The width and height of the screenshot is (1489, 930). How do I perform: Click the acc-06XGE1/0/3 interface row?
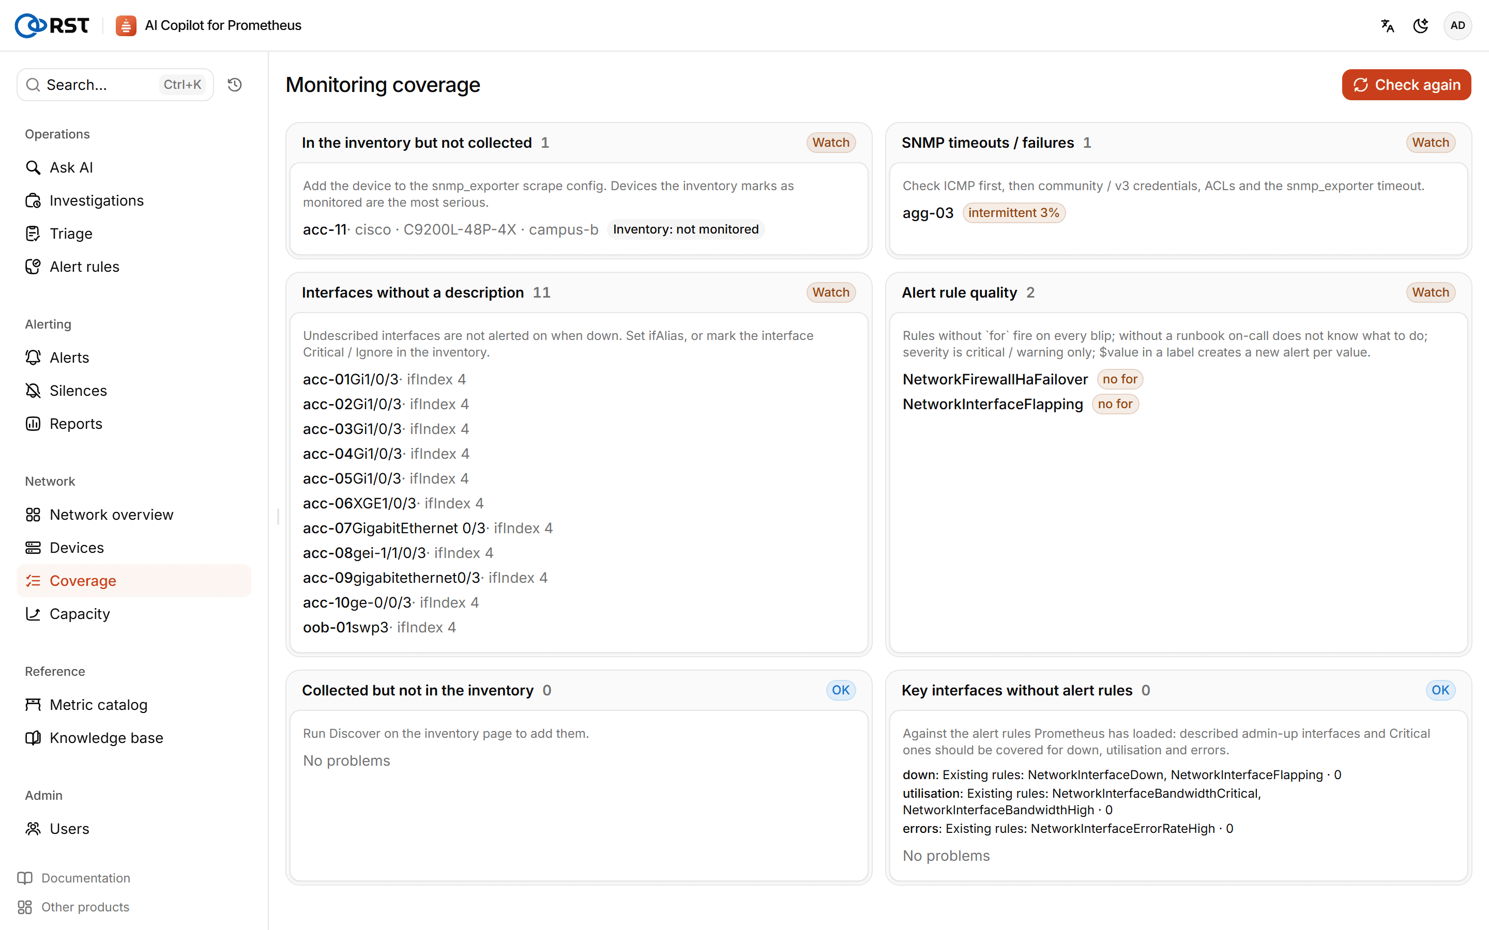point(393,503)
